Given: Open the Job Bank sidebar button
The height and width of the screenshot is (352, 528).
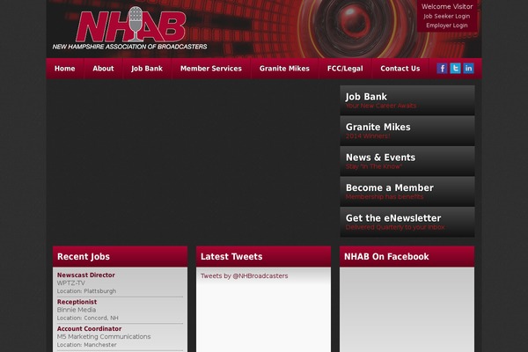Looking at the screenshot, I should [x=407, y=100].
